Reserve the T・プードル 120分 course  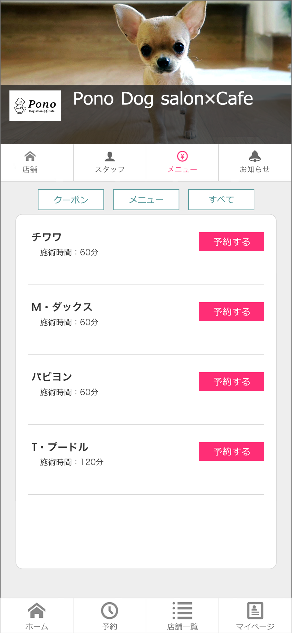pos(232,452)
